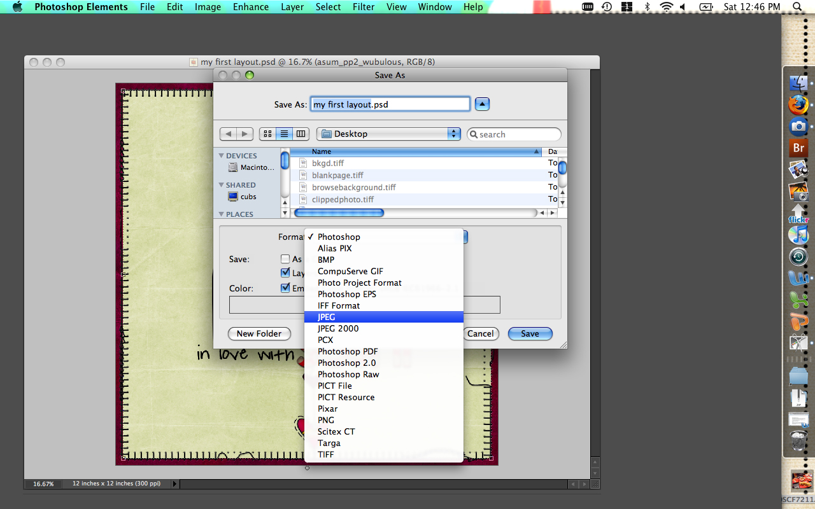815x509 pixels.
Task: Uncheck the Embed Color Profile checkbox
Action: point(285,288)
